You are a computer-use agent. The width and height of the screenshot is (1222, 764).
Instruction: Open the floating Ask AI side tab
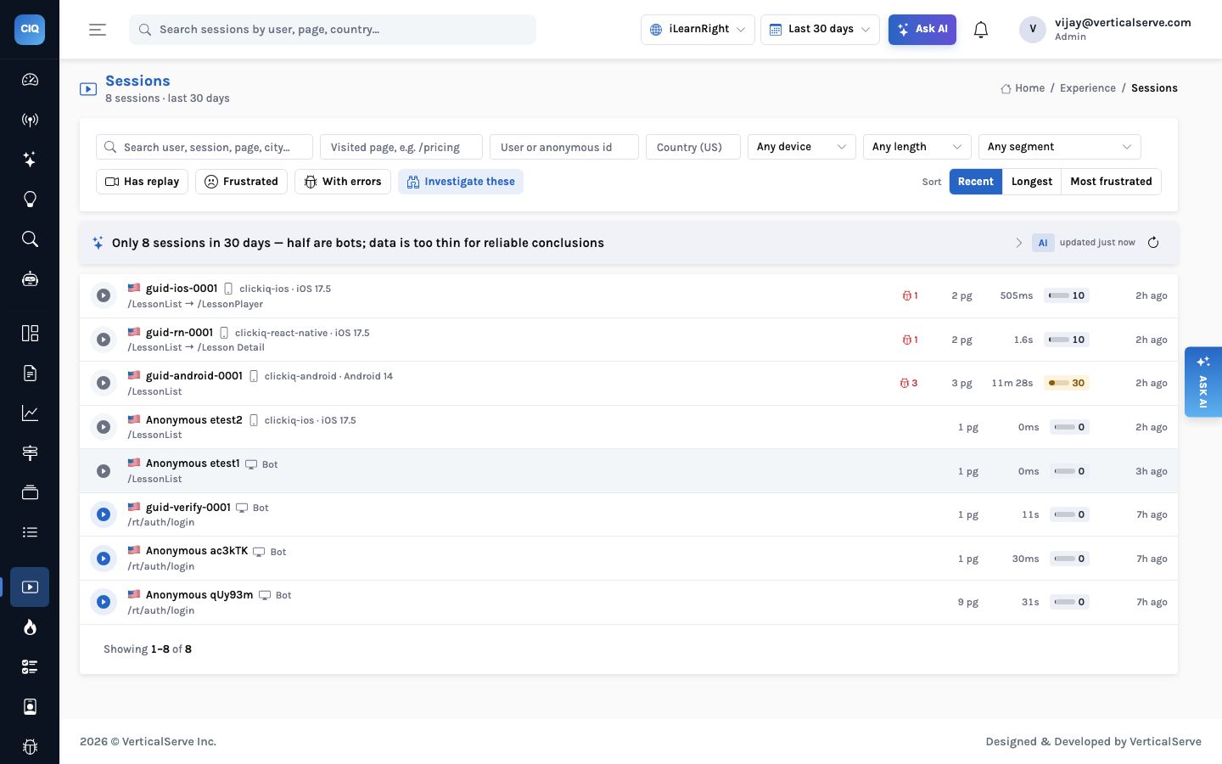(1203, 382)
